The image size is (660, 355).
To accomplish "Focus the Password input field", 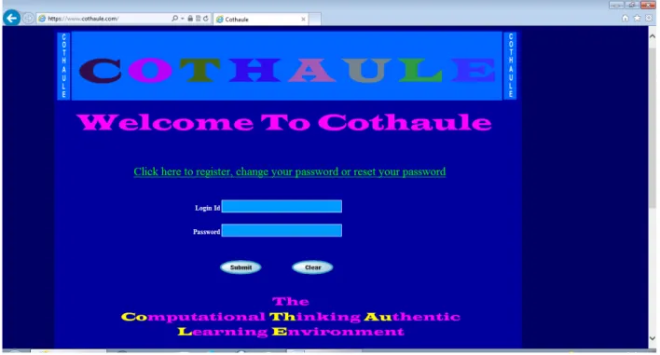I will (x=282, y=230).
